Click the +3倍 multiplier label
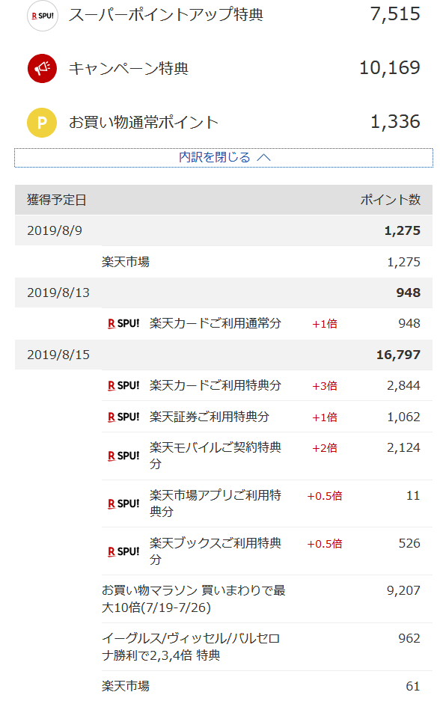440x701 pixels. click(x=325, y=386)
